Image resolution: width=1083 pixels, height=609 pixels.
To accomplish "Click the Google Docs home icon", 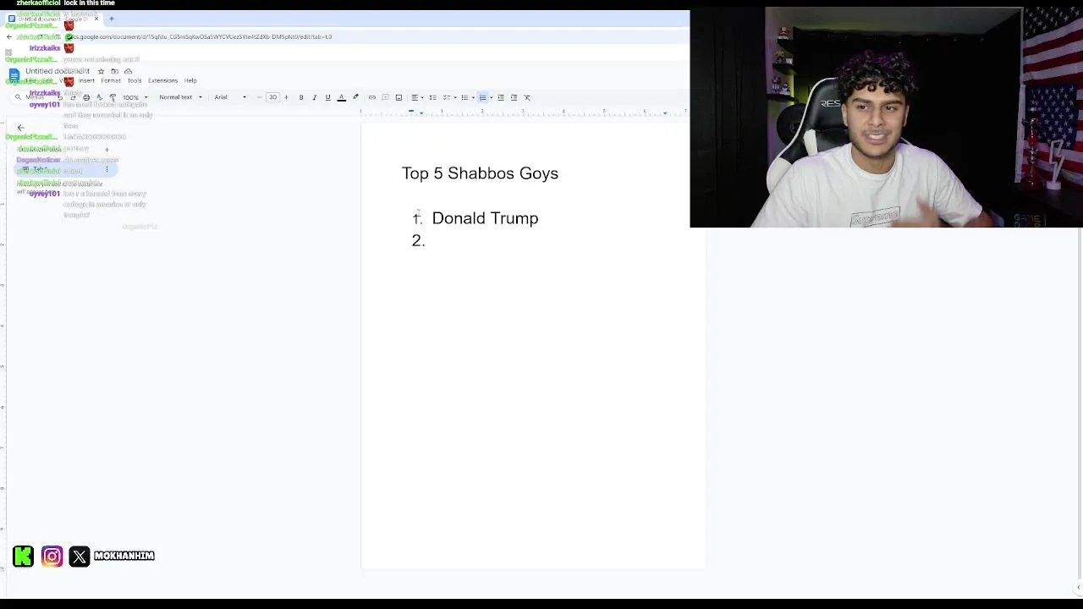I will tap(14, 74).
